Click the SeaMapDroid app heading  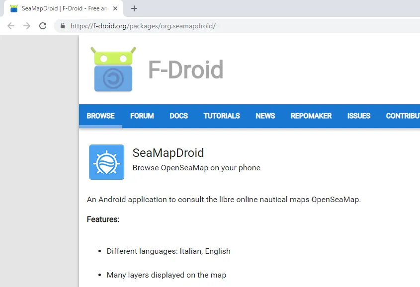168,153
